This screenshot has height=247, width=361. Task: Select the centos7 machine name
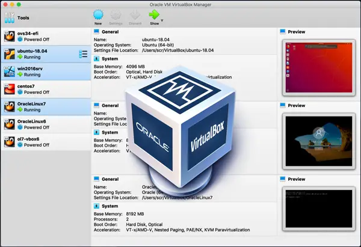click(26, 86)
